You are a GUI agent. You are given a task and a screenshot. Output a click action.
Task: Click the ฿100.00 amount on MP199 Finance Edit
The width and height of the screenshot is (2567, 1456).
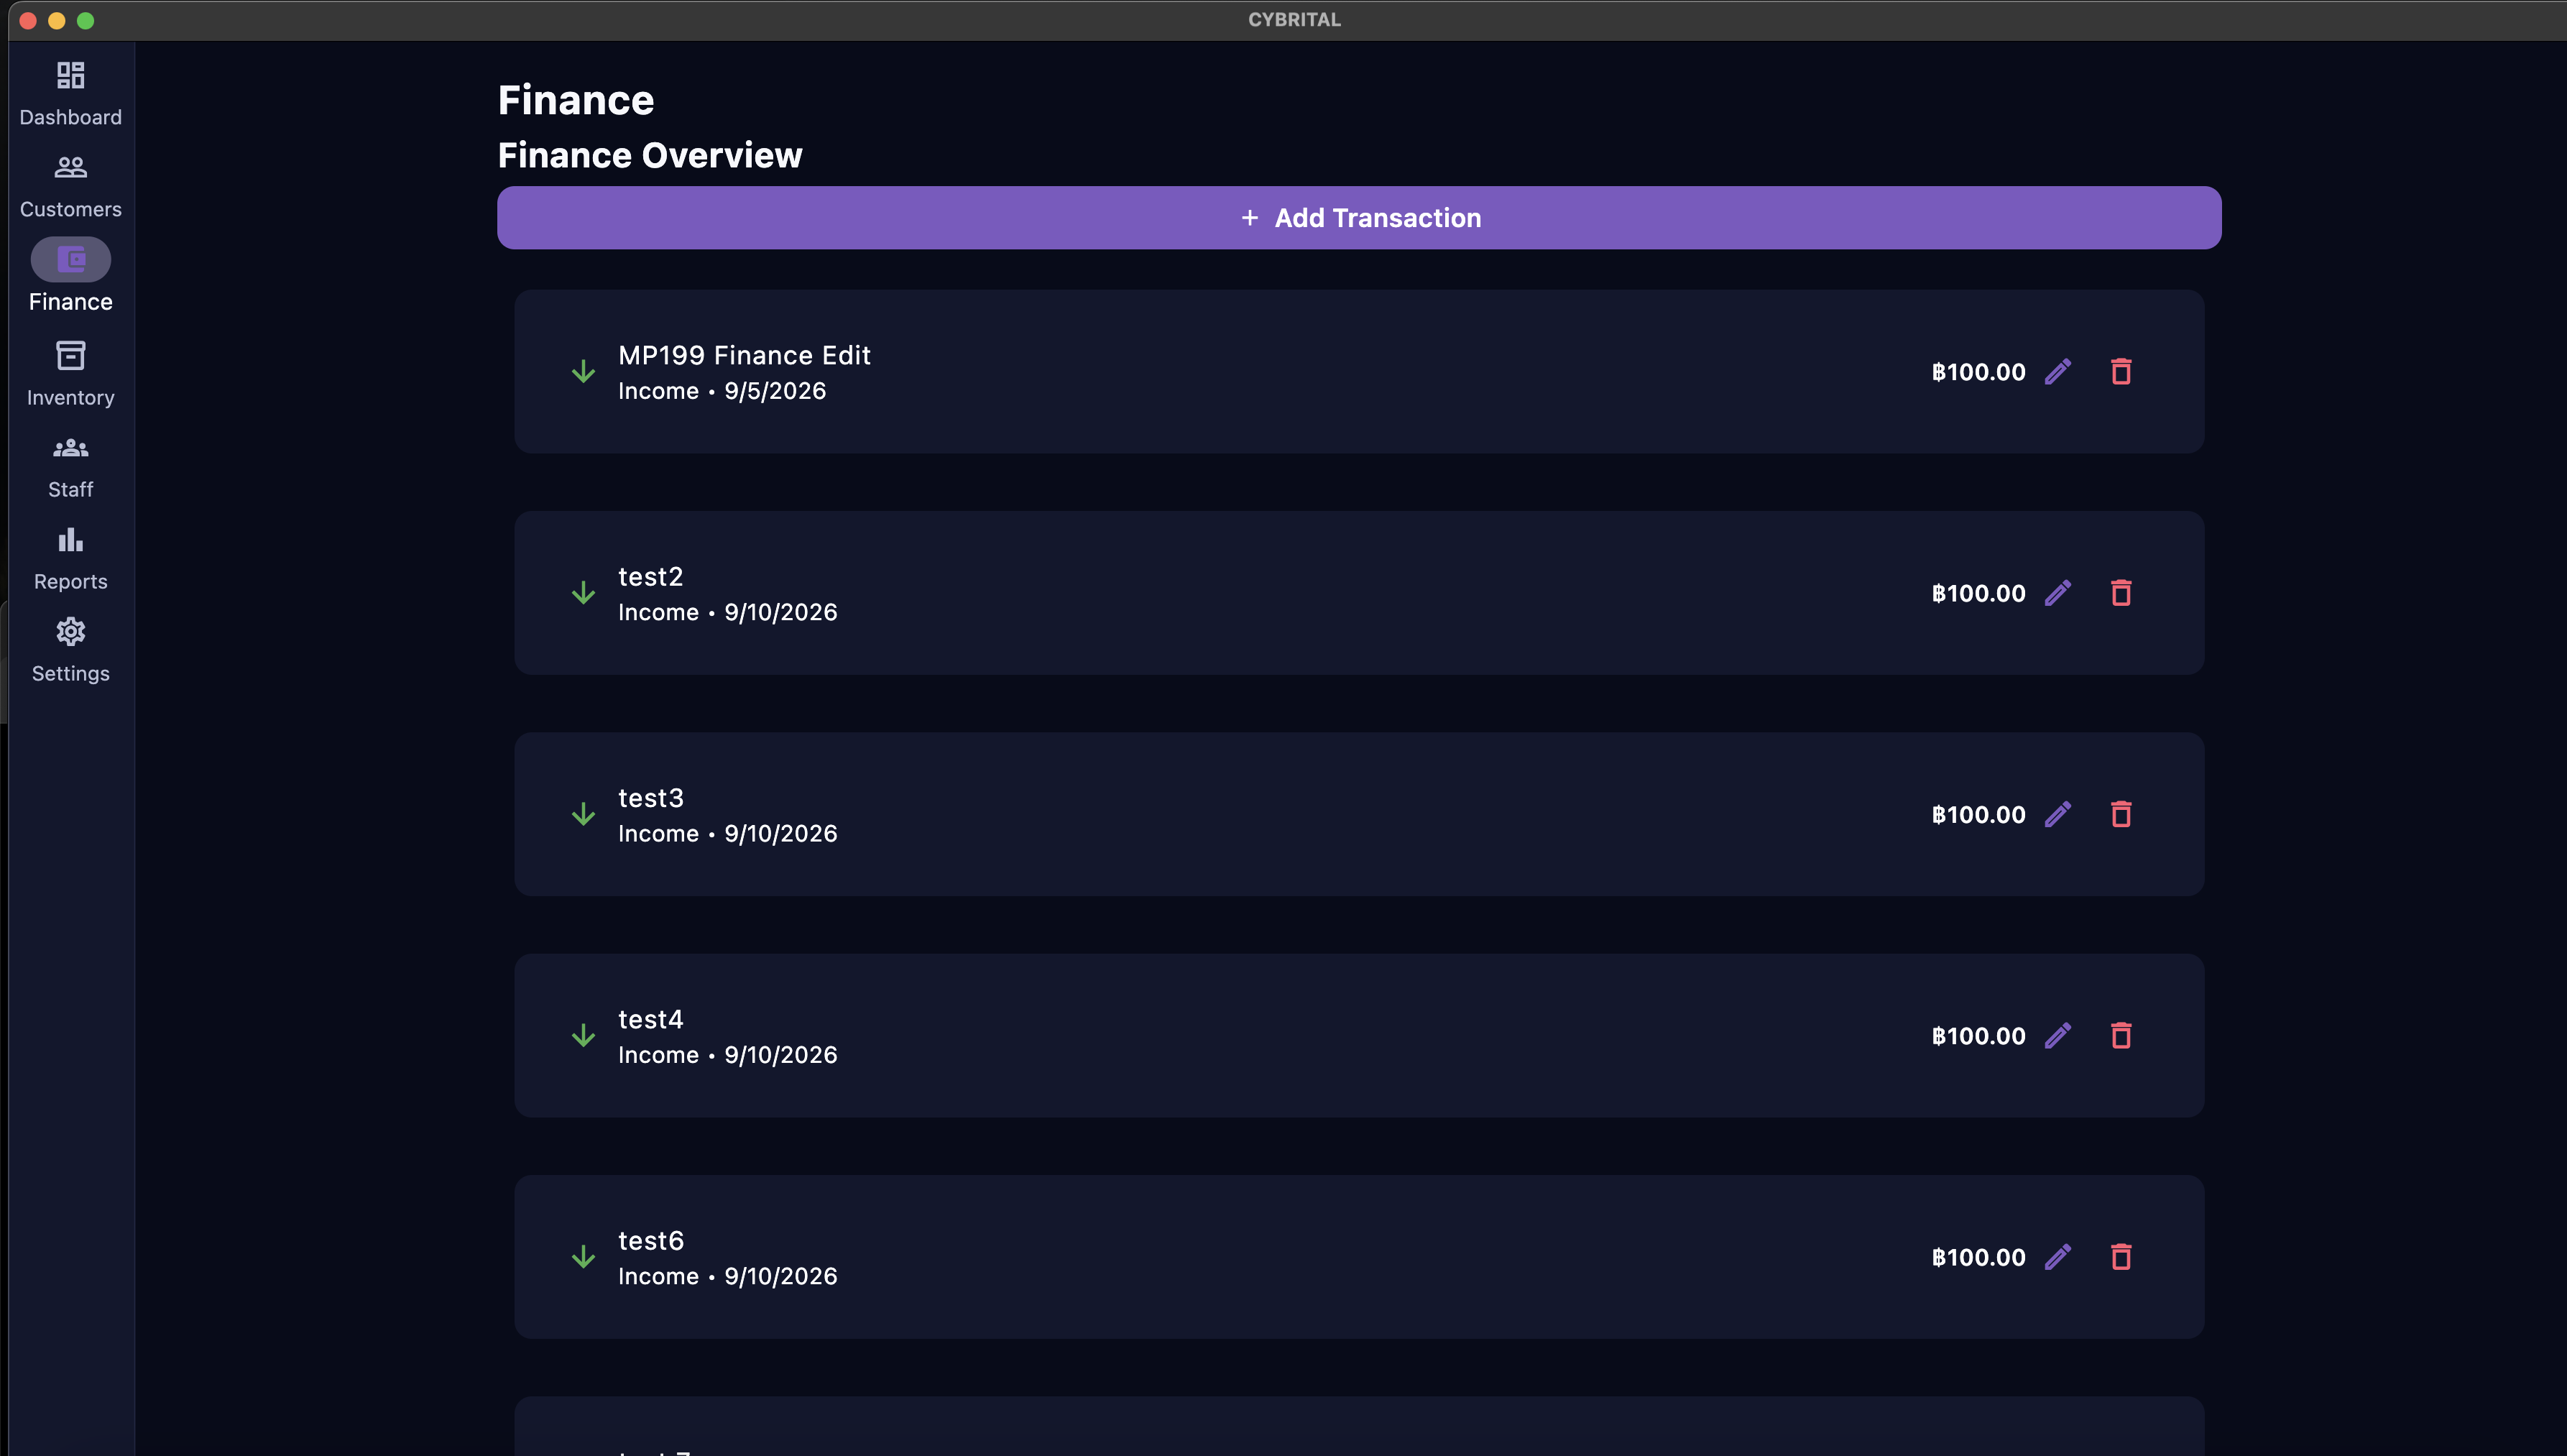(x=1978, y=372)
